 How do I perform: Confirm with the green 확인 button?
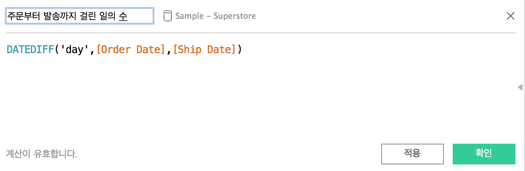(x=484, y=154)
